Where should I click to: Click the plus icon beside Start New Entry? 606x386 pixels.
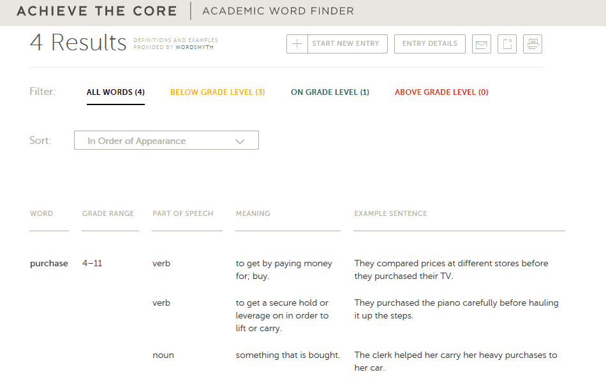click(x=297, y=44)
